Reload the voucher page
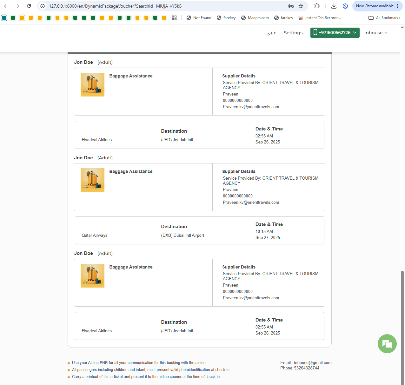Image resolution: width=405 pixels, height=385 pixels. coord(29,6)
